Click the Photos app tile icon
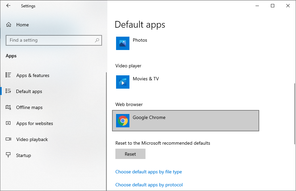296x191 pixels. click(x=123, y=43)
